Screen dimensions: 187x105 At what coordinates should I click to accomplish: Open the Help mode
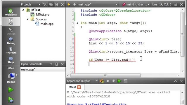point(11,60)
